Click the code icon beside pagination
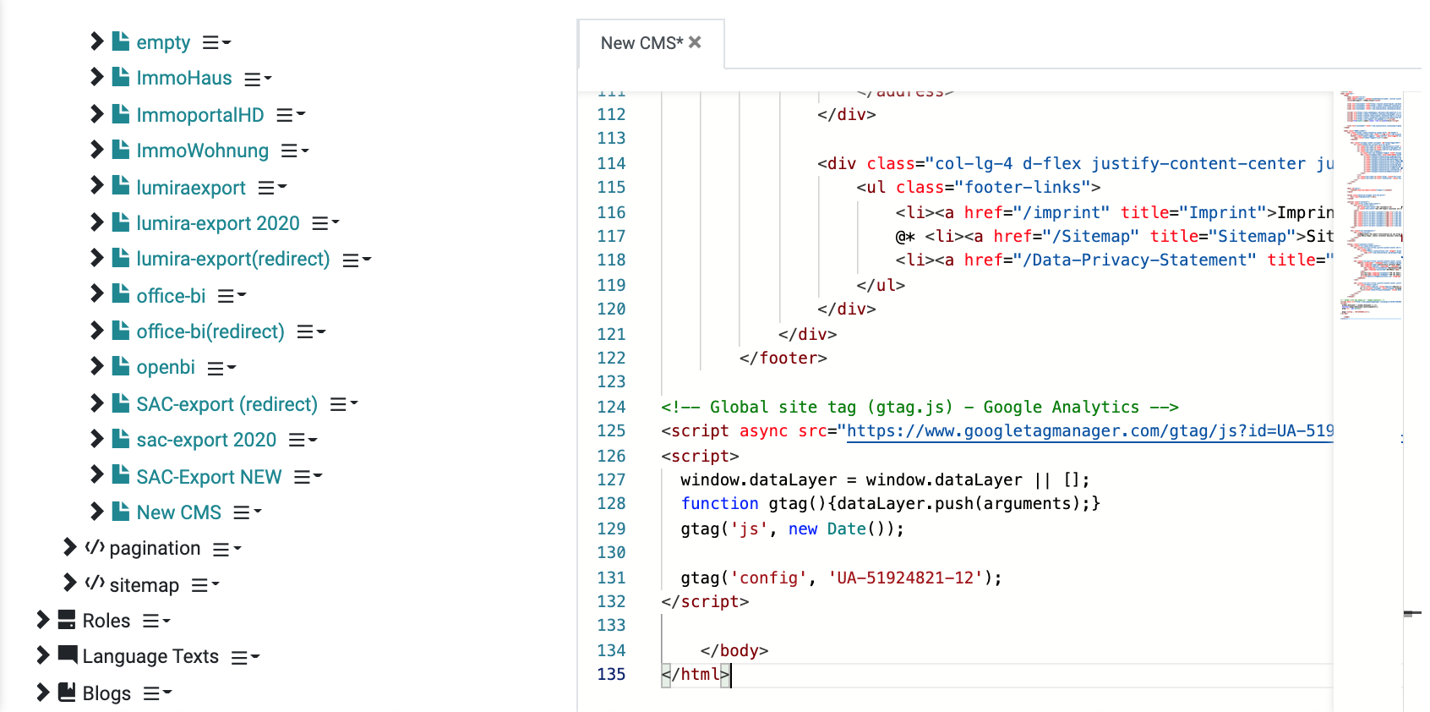The image size is (1430, 712). pyautogui.click(x=95, y=547)
